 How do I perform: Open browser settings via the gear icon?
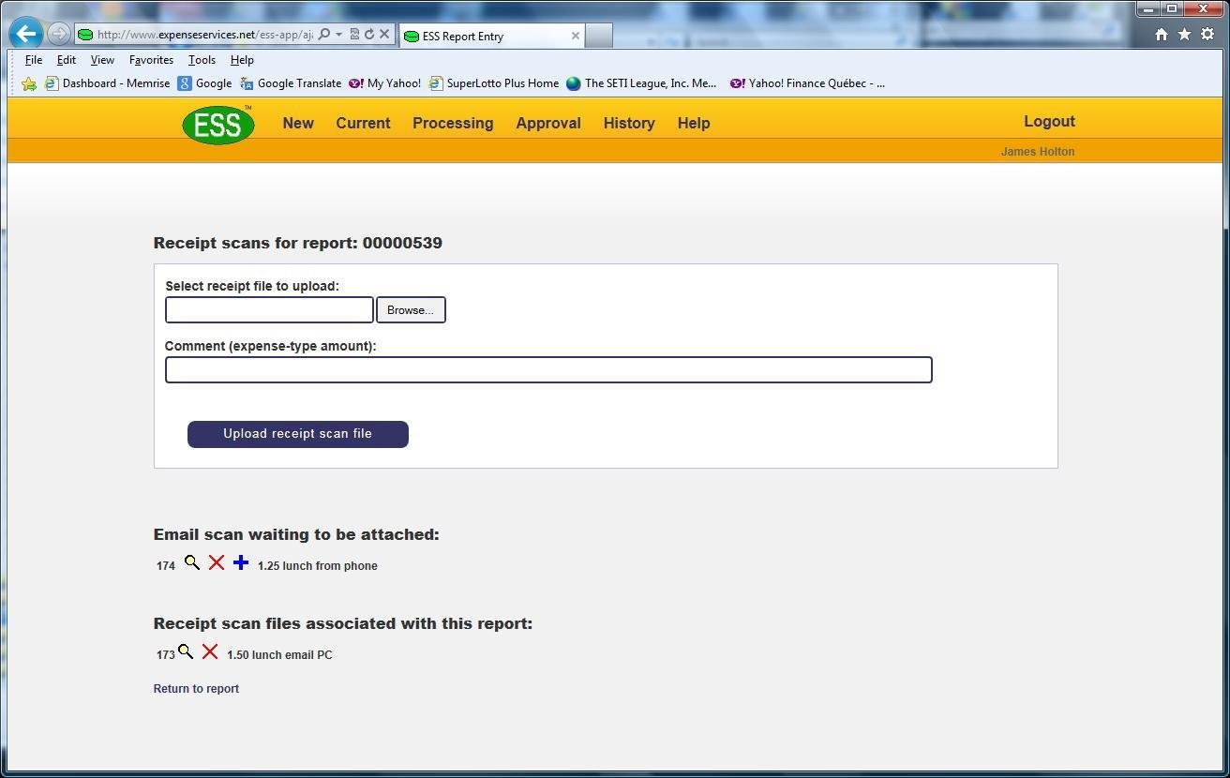[x=1207, y=34]
